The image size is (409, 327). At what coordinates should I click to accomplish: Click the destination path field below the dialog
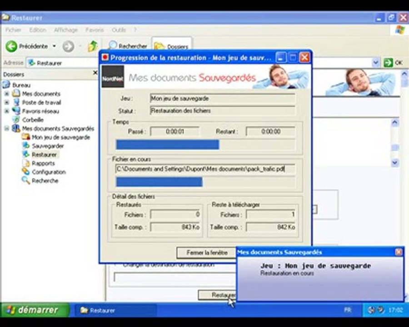(x=175, y=277)
